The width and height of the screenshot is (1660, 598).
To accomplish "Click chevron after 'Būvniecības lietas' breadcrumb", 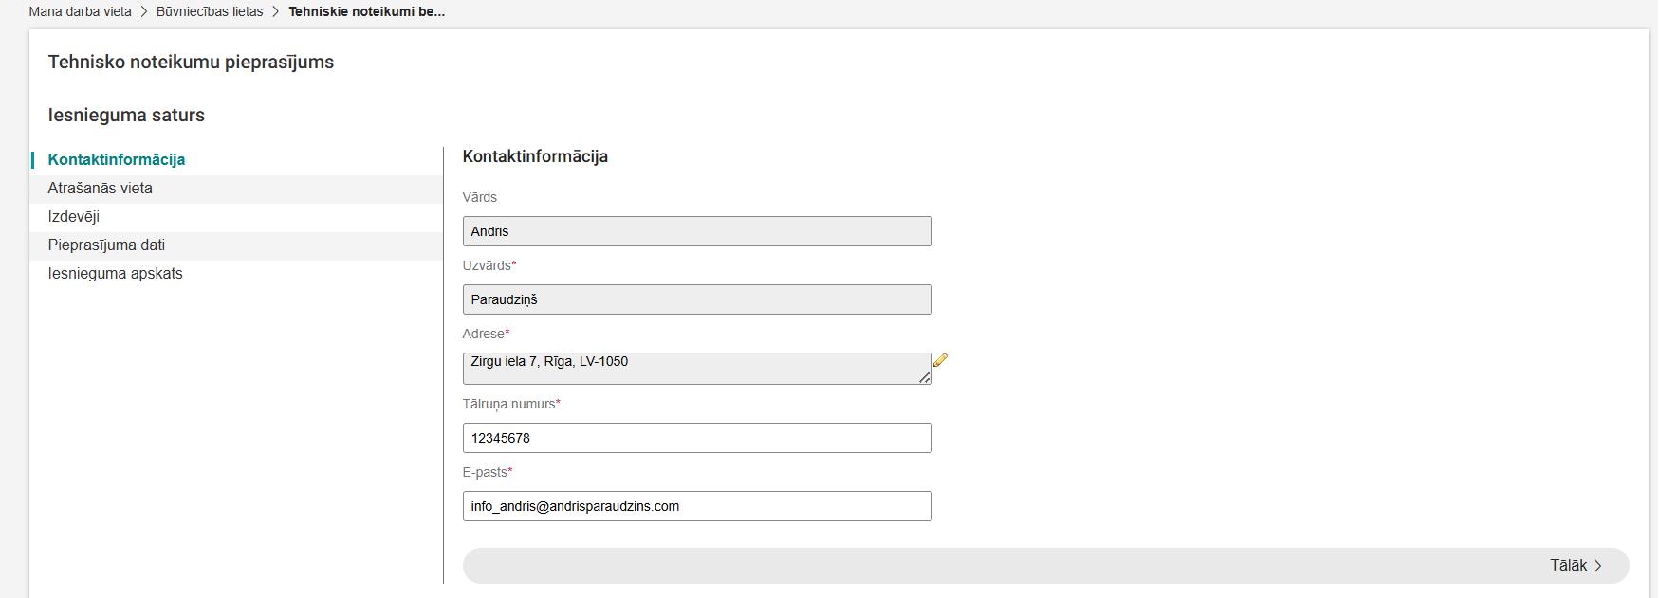I will pyautogui.click(x=276, y=11).
